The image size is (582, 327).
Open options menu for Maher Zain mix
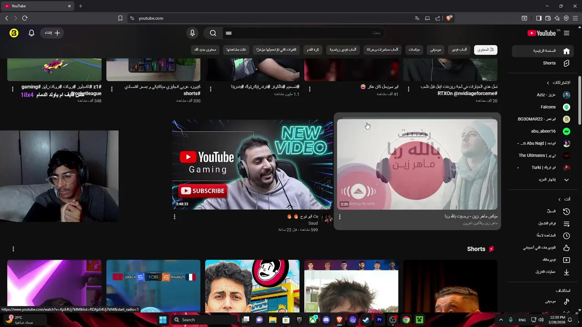[340, 217]
